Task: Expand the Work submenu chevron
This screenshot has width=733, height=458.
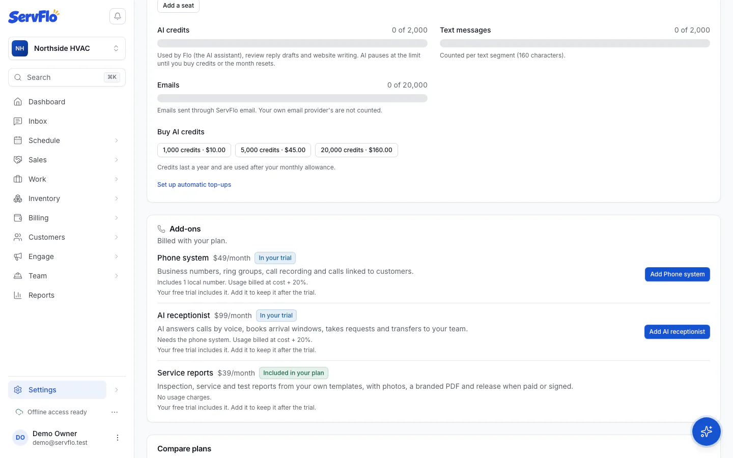Action: 117,179
